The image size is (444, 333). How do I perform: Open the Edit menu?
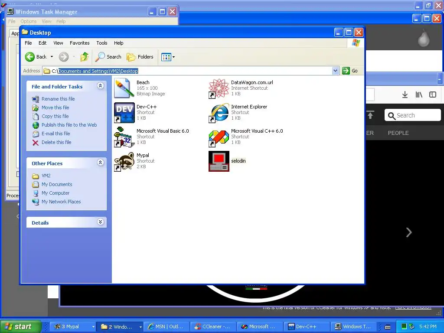coord(42,43)
